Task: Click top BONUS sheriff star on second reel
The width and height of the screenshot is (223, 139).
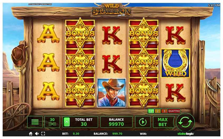Action: coord(80,33)
